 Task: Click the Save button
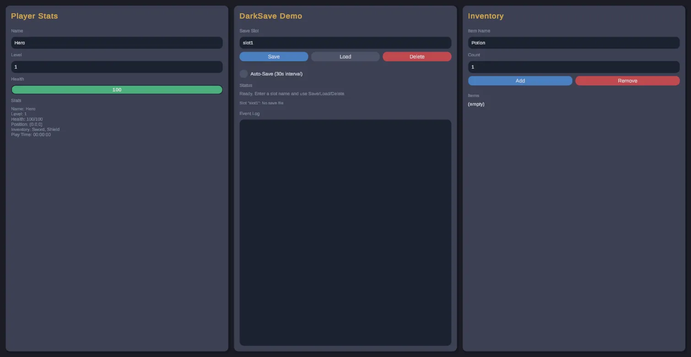(273, 56)
